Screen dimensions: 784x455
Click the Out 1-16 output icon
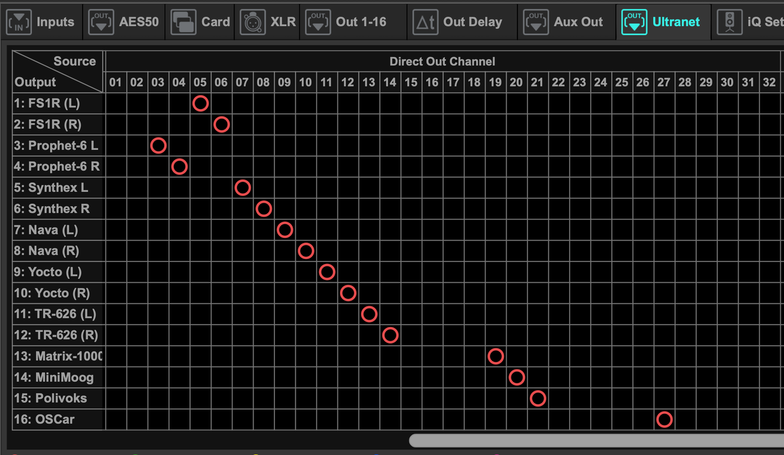click(x=318, y=23)
